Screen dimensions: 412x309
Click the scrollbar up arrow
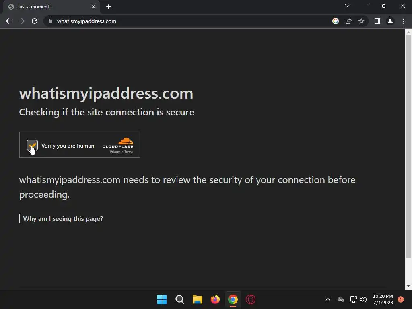click(x=408, y=32)
